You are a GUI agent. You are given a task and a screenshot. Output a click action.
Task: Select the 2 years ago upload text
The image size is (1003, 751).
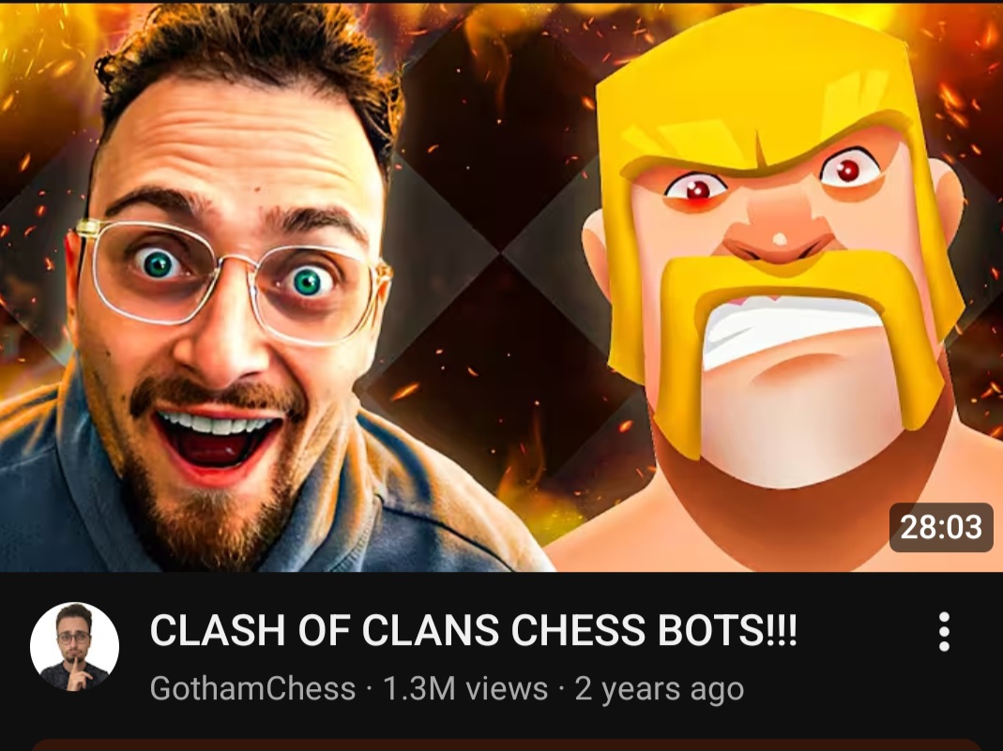[660, 690]
